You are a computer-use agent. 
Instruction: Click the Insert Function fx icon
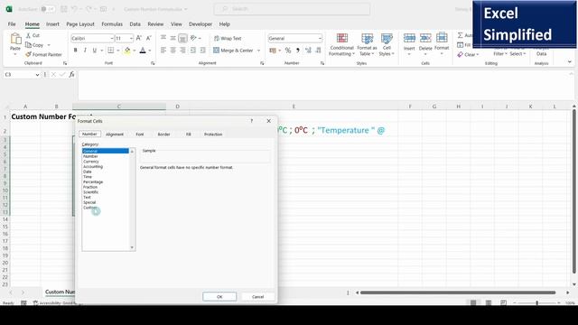click(72, 74)
